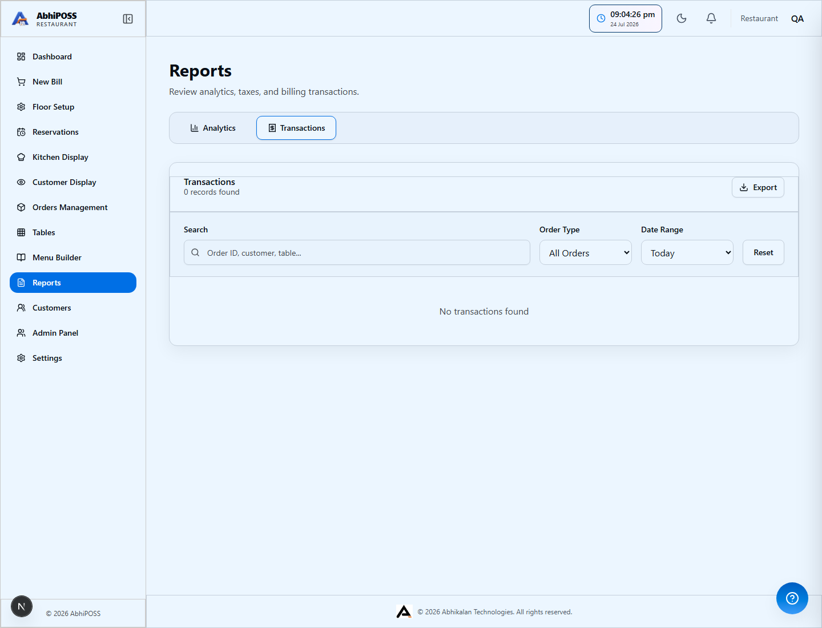This screenshot has height=628, width=822.
Task: Click the '24 Jul 2026' date text
Action: (x=624, y=25)
